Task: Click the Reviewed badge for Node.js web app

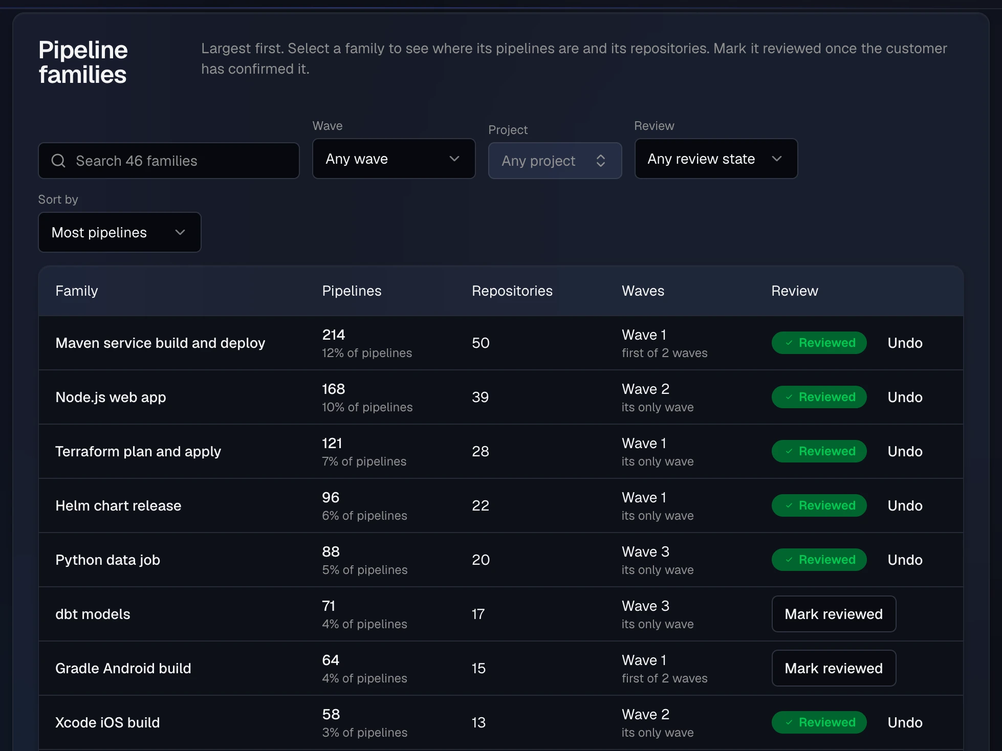Action: [x=819, y=397]
